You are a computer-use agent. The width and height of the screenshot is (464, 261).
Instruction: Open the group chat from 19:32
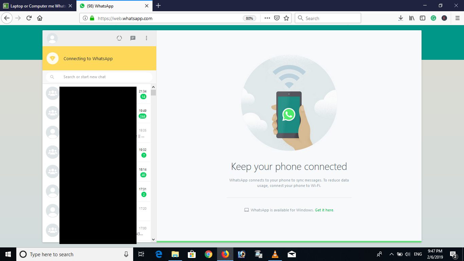tap(96, 152)
